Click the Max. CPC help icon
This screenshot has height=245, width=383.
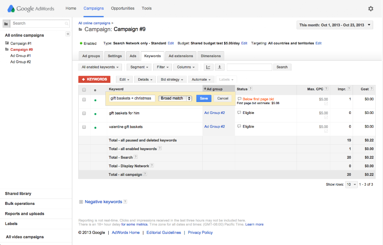[327, 89]
